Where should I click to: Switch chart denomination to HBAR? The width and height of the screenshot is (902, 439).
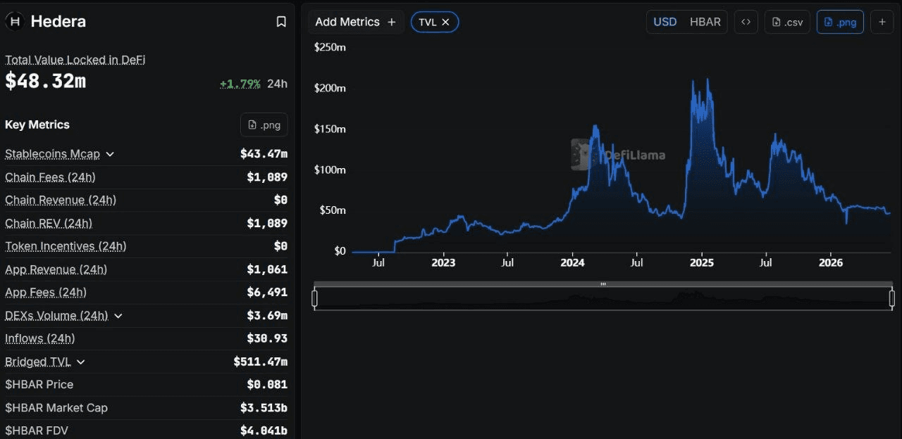705,22
